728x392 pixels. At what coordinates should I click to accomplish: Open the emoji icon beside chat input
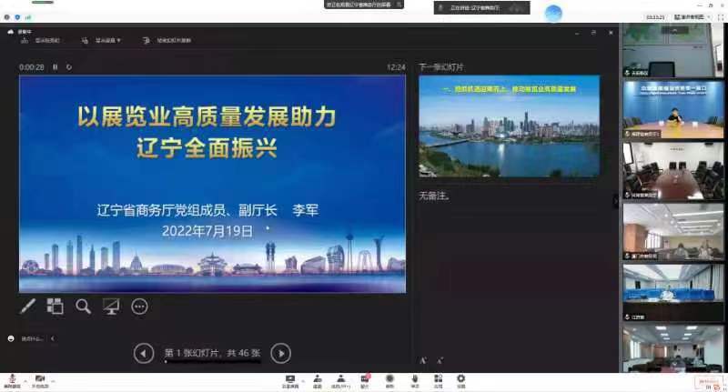[x=11, y=338]
